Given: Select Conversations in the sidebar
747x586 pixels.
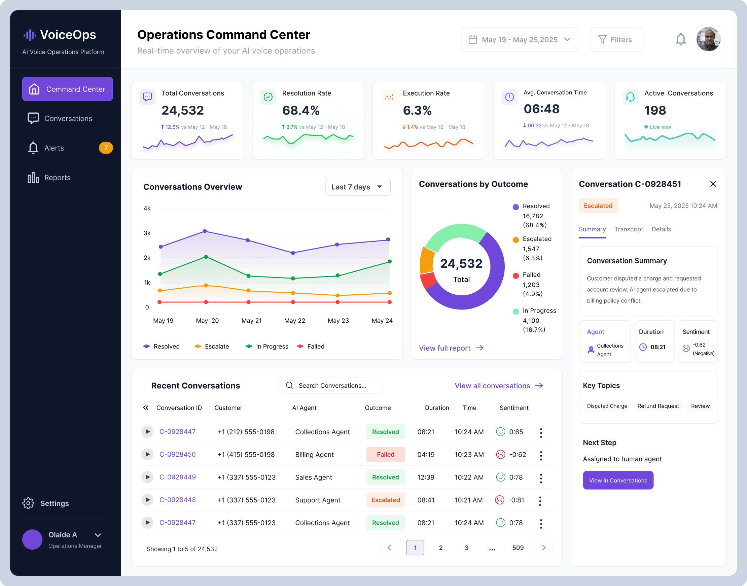Looking at the screenshot, I should (68, 118).
